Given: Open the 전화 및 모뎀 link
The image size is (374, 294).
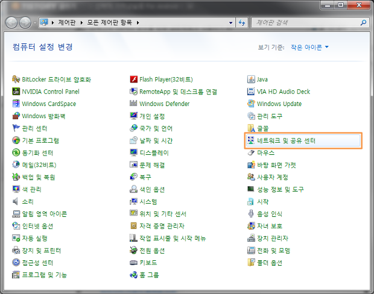Looking at the screenshot, I should pos(273,251).
